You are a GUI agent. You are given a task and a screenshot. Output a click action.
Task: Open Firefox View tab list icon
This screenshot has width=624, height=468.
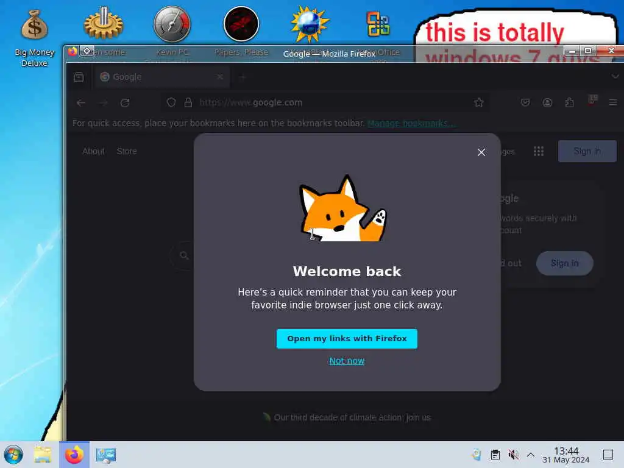tap(79, 77)
